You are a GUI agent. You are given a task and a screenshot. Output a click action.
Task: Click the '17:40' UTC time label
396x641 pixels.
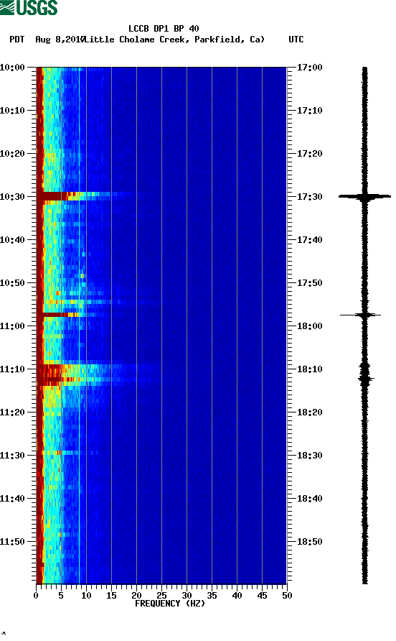pos(309,240)
